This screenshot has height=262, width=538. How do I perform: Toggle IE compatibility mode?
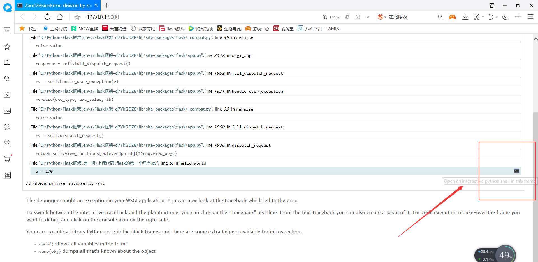click(x=347, y=17)
